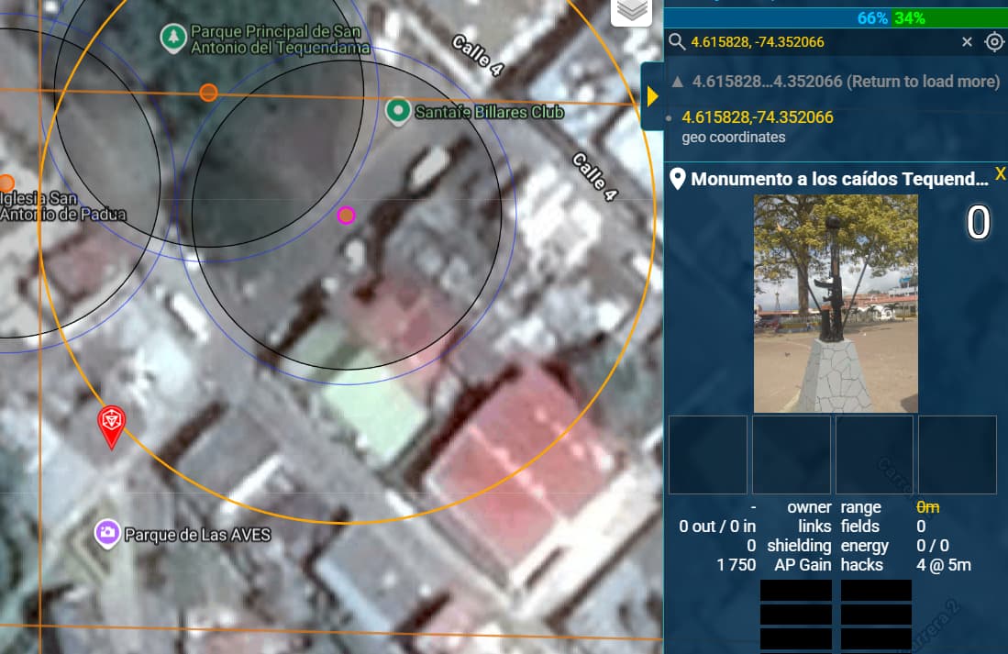Collapse search results triangle header
The image size is (1008, 654).
pyautogui.click(x=678, y=82)
